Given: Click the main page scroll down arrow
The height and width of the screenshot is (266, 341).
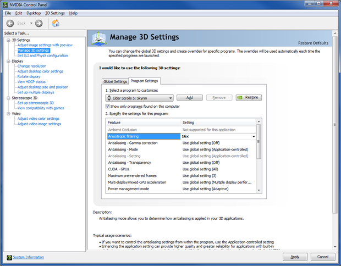Looking at the screenshot, I should point(335,247).
